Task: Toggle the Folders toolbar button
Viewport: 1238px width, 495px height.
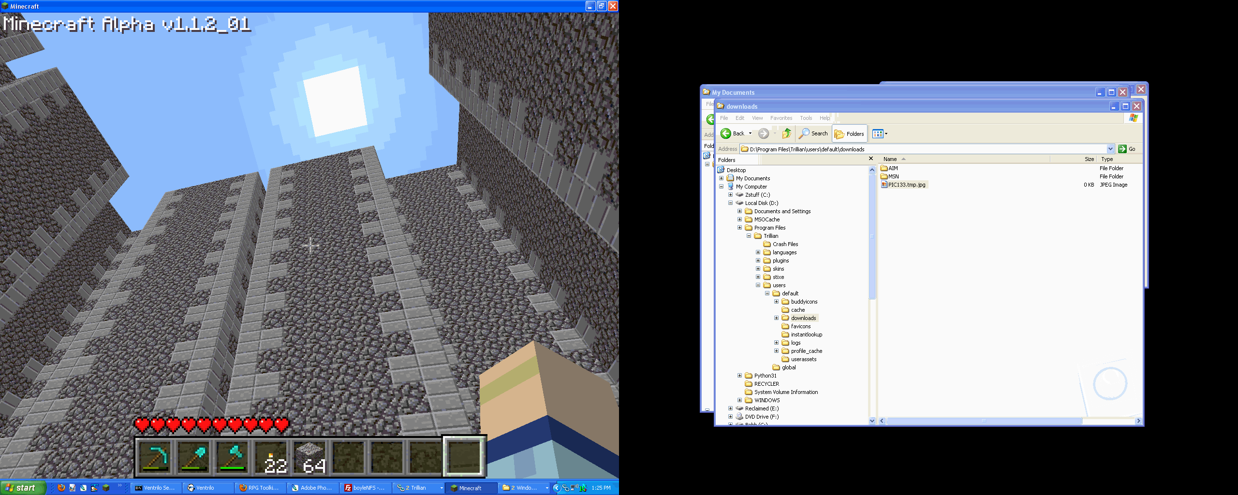Action: [849, 134]
